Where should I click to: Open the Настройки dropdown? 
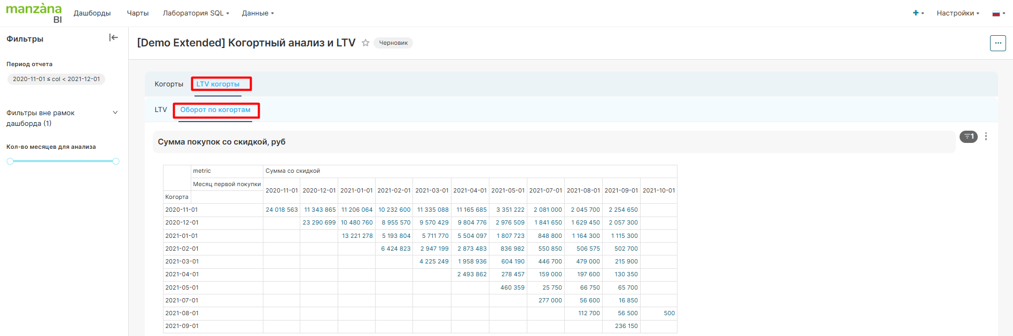point(957,13)
